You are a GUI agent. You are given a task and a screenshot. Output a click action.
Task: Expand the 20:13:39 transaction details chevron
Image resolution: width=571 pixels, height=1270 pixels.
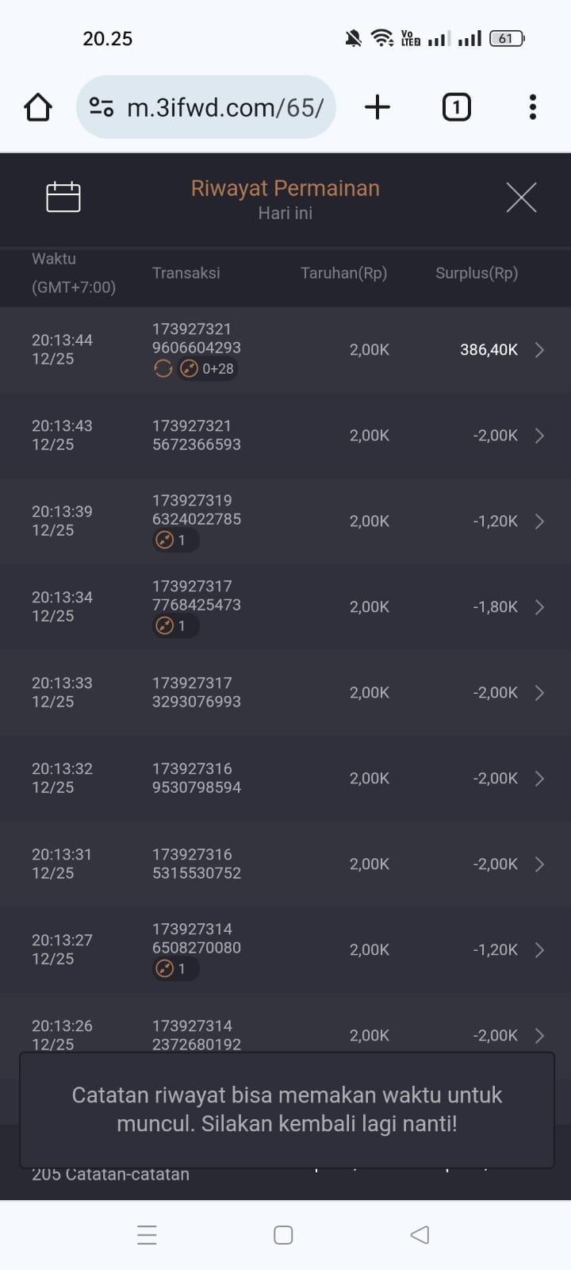click(539, 521)
